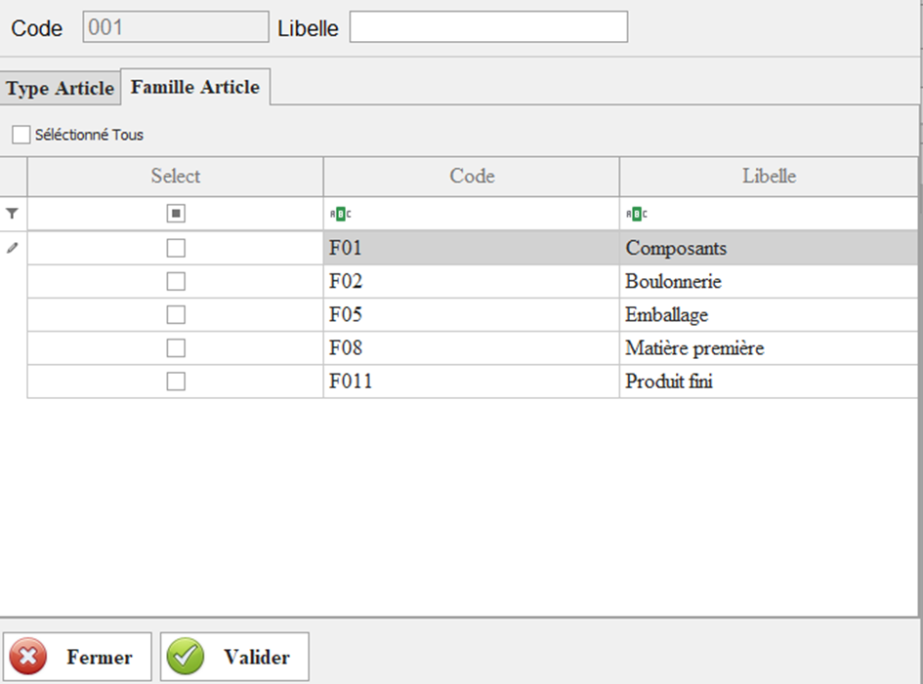The width and height of the screenshot is (923, 684).
Task: Click into the Libelle text field
Action: (488, 27)
